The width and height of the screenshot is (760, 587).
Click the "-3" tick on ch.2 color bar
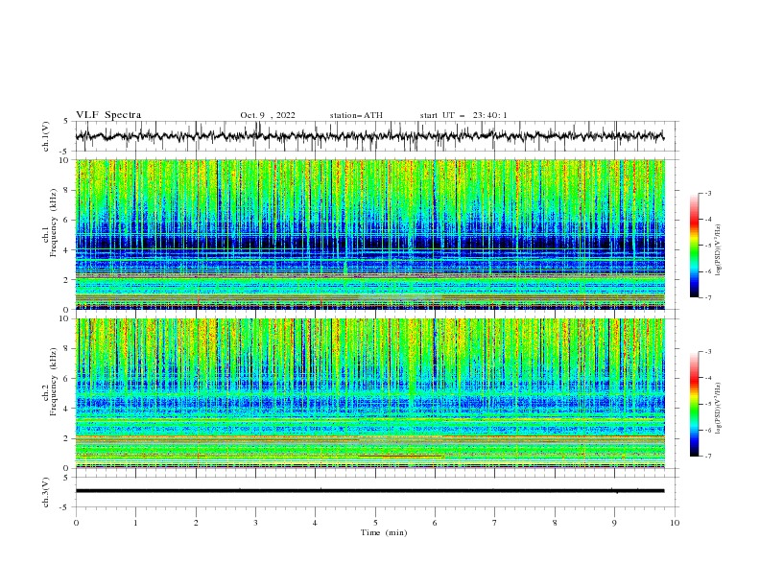707,352
